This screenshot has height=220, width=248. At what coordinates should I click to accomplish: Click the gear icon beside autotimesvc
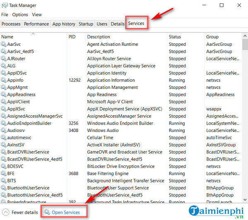click(4, 137)
